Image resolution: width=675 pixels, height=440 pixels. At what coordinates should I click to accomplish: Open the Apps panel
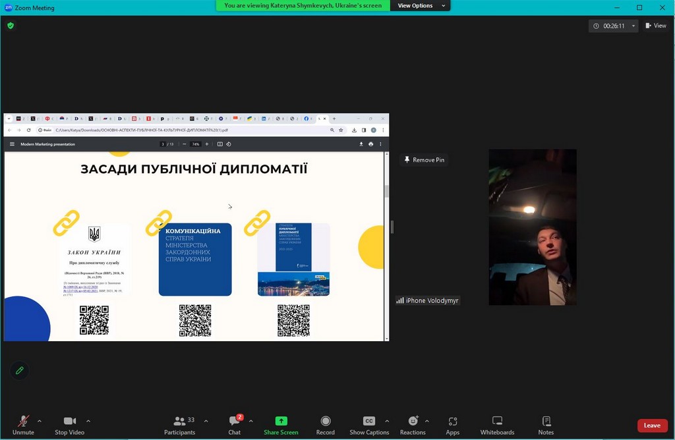tap(452, 425)
